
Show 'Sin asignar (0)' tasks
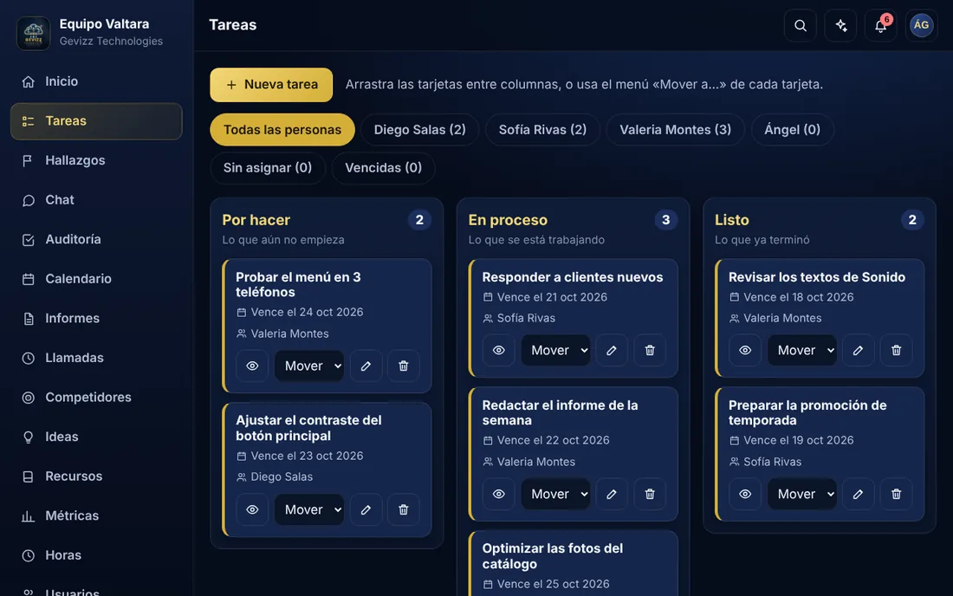point(268,168)
